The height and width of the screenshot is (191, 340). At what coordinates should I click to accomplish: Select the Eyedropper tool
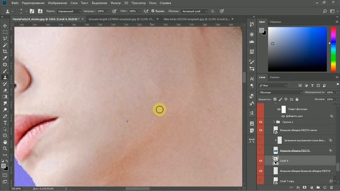(x=5, y=58)
